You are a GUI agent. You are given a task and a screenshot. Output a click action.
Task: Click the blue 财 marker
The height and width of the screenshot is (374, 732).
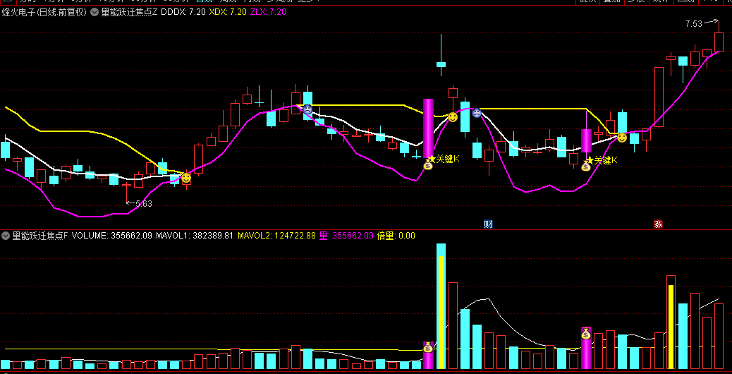[488, 224]
